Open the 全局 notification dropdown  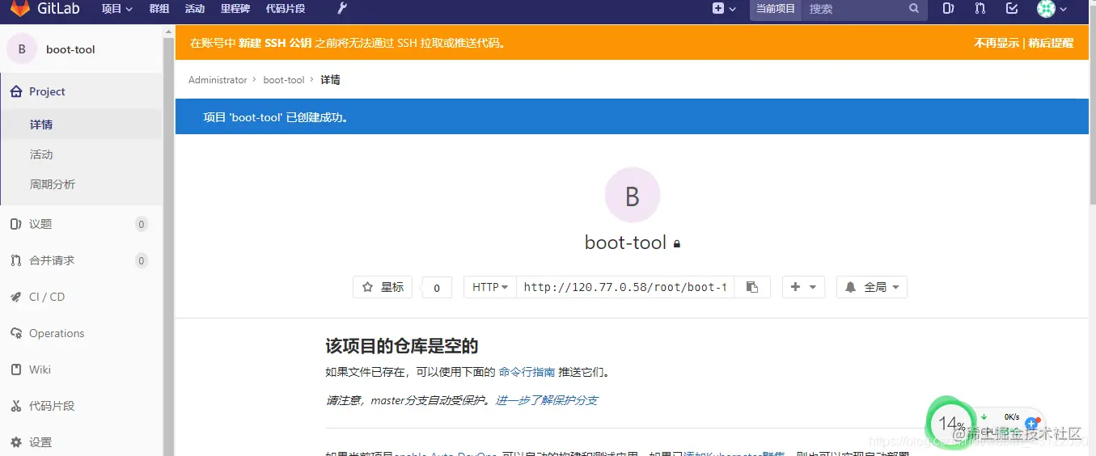pos(872,287)
